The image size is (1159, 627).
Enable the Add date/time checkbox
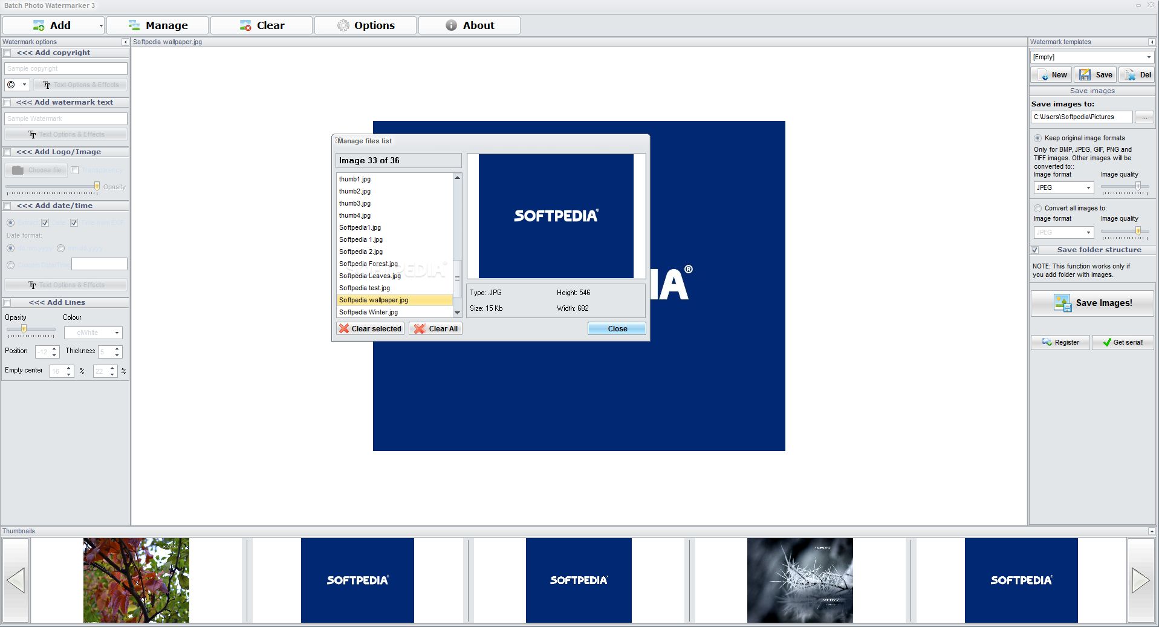point(7,206)
